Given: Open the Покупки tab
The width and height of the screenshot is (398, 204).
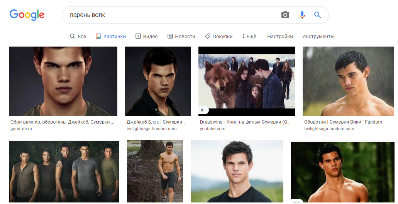Looking at the screenshot, I should click(x=219, y=36).
